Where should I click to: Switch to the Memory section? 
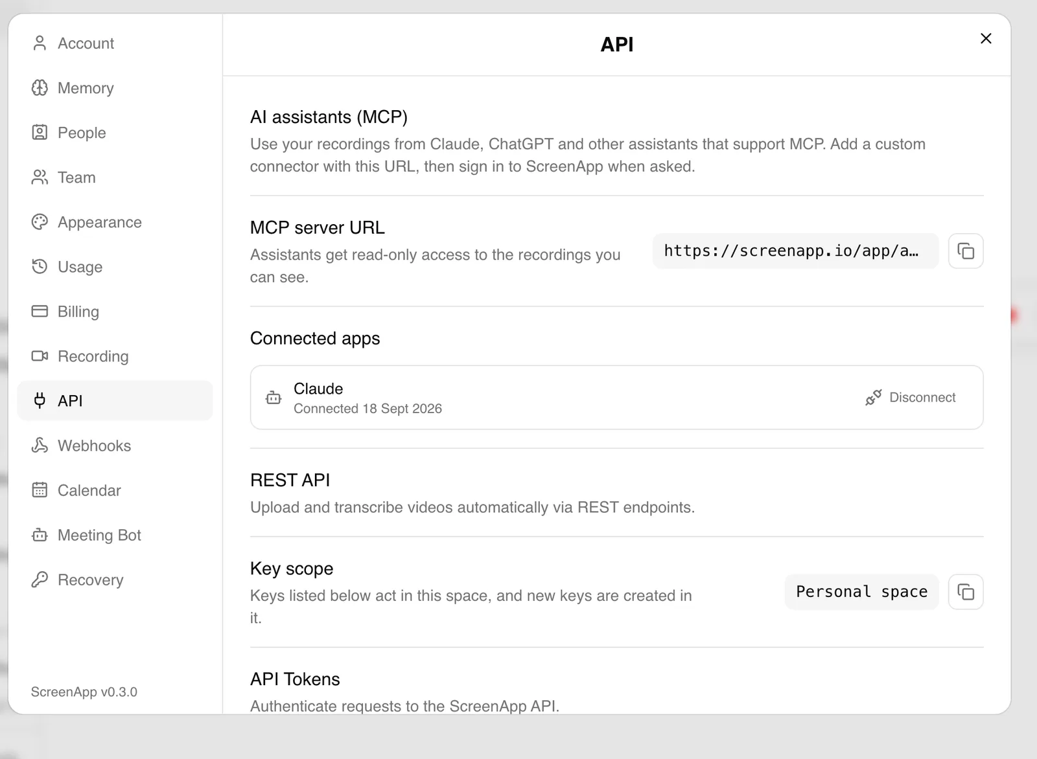tap(115, 88)
